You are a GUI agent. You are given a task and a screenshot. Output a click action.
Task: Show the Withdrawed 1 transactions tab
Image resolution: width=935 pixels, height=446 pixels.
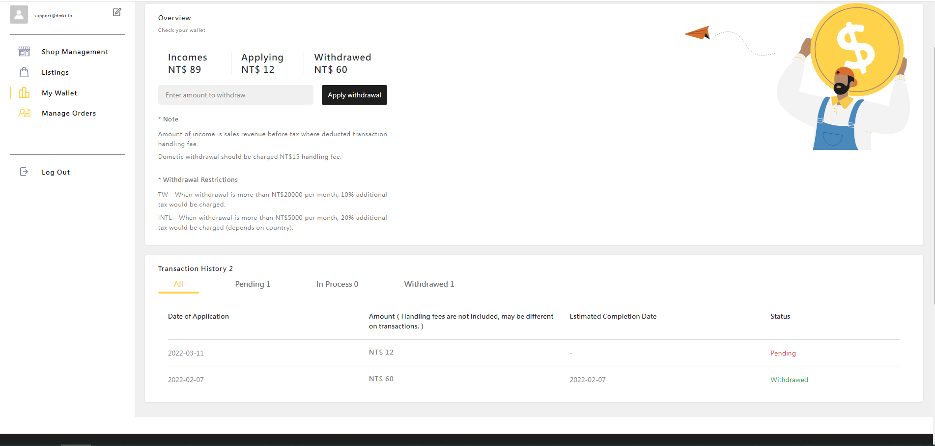429,284
